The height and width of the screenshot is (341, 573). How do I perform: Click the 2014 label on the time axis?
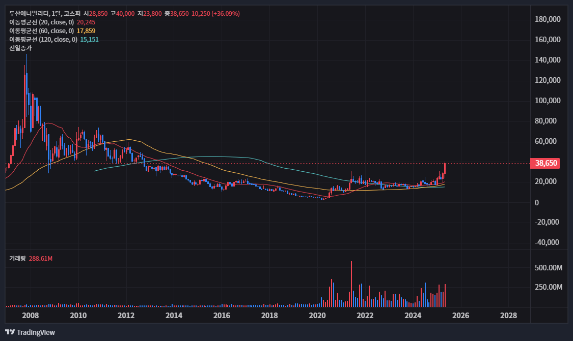pyautogui.click(x=174, y=316)
